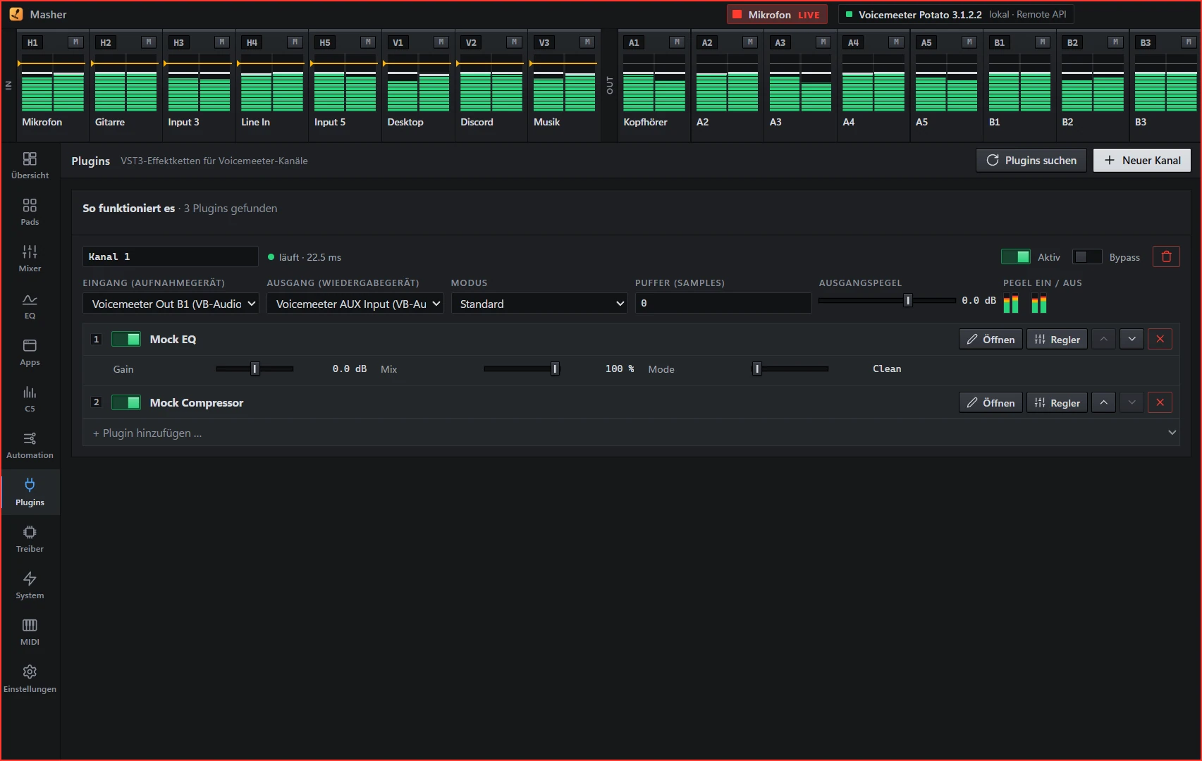This screenshot has height=761, width=1202.
Task: Mute the A1 Kopfhörer bus with its M button
Action: coord(677,42)
